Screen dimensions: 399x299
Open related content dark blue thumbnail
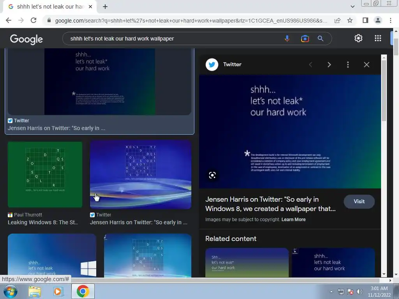[x=334, y=263]
